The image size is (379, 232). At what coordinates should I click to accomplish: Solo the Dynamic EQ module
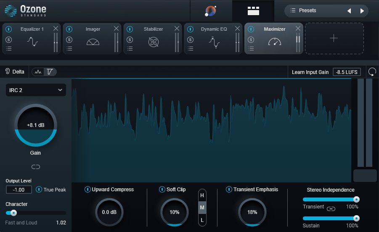(191, 40)
